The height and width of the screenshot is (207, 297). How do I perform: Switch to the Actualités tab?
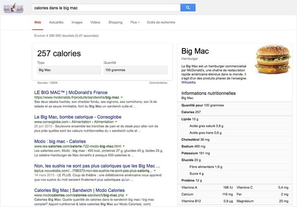[56, 22]
